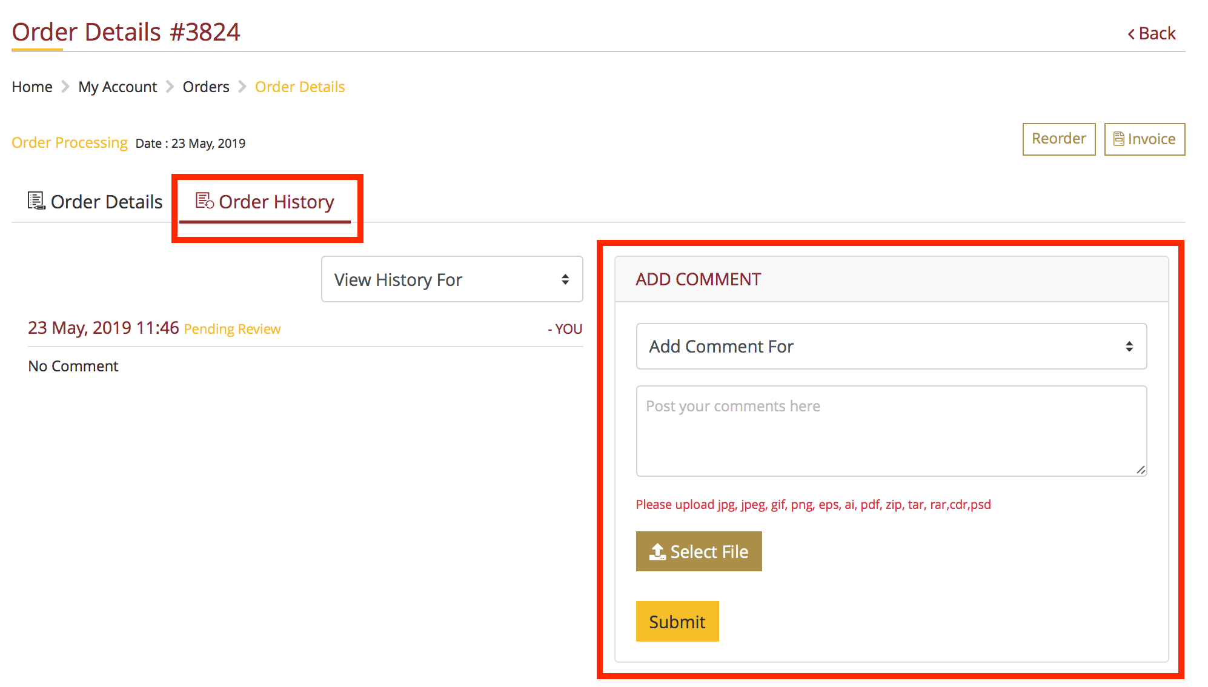1208x687 pixels.
Task: Open My Account breadcrumb link
Action: click(118, 87)
